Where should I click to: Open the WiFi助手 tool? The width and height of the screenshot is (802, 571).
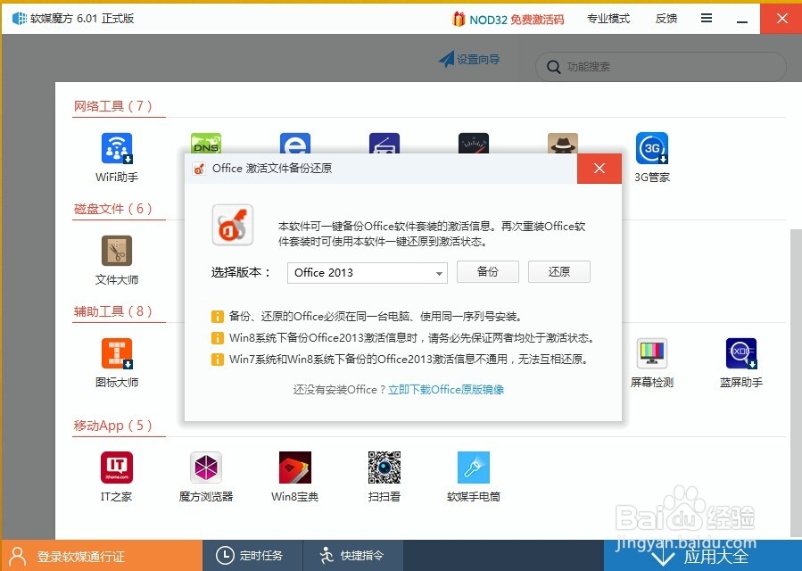[117, 157]
